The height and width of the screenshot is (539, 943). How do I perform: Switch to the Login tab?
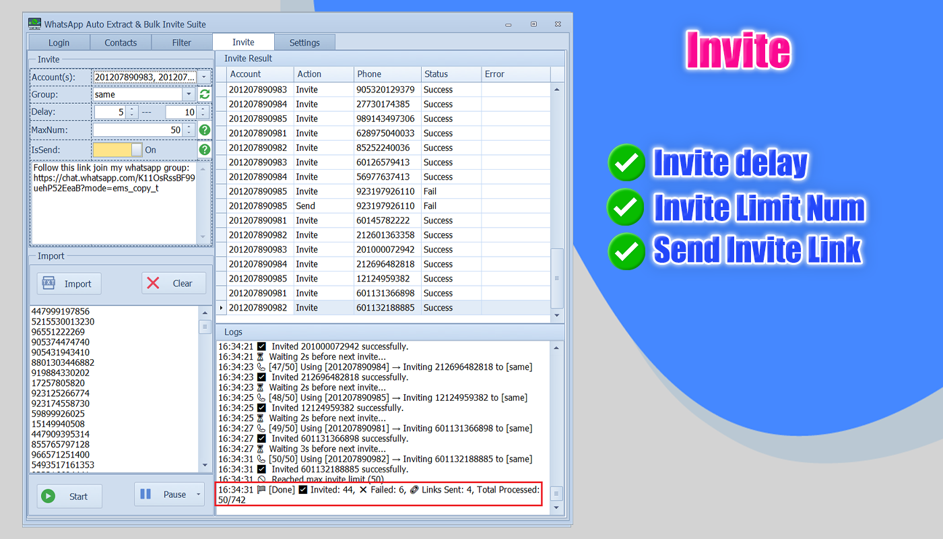tap(59, 42)
